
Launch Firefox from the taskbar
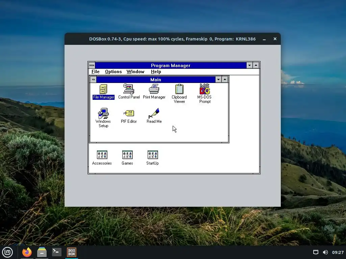point(27,252)
